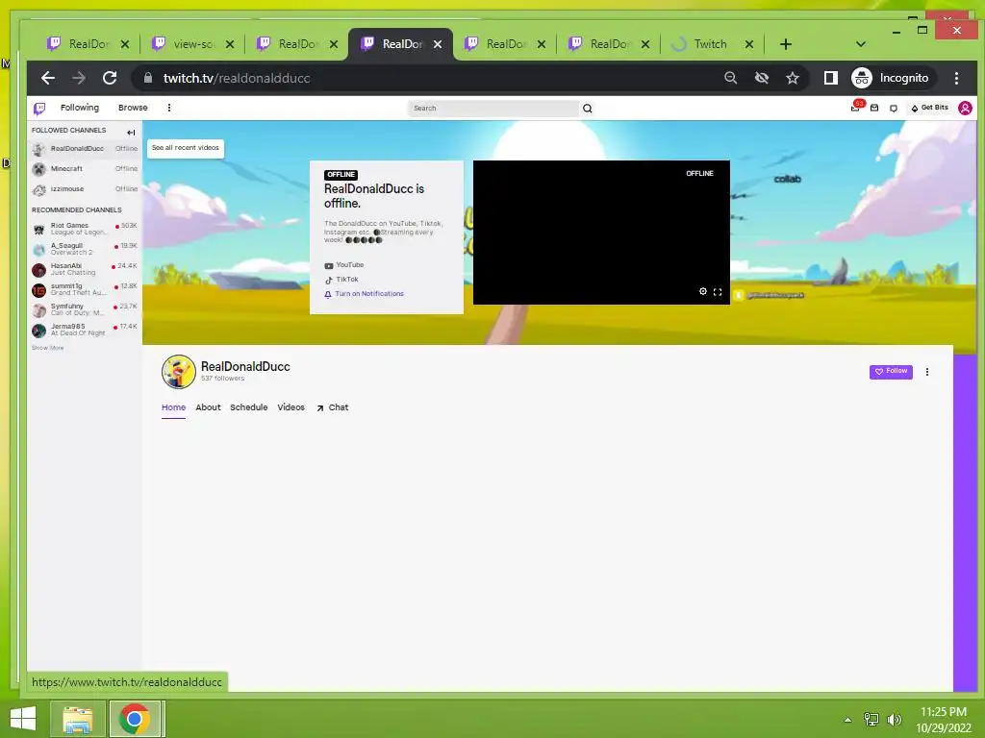Screen dimensions: 985x738
Task: Close the view-source browser tab
Action: [x=230, y=44]
